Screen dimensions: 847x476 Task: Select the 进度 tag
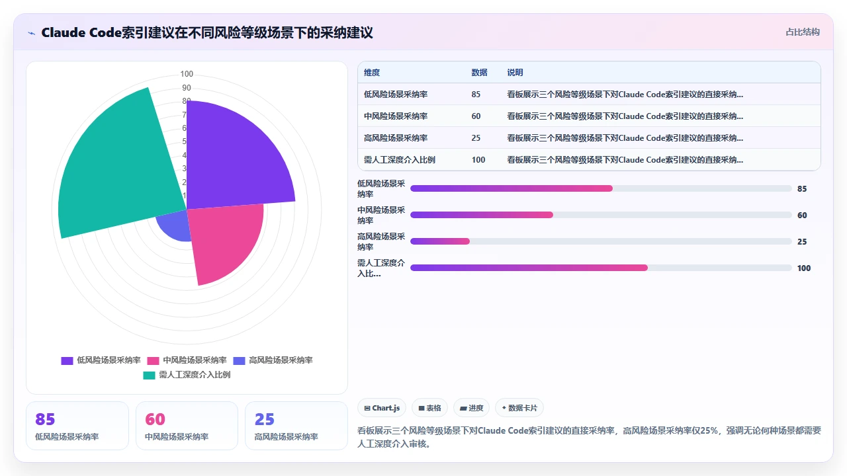[x=471, y=408]
